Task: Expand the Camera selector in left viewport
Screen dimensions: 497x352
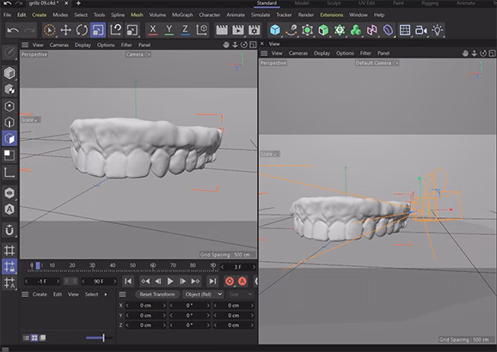Action: click(x=138, y=54)
